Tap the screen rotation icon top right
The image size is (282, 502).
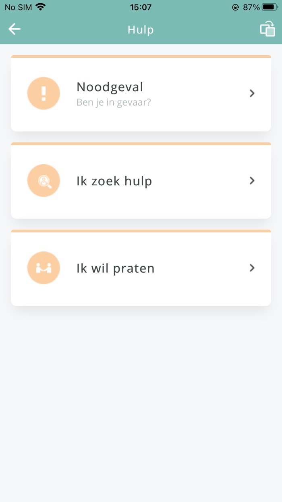[x=267, y=29]
